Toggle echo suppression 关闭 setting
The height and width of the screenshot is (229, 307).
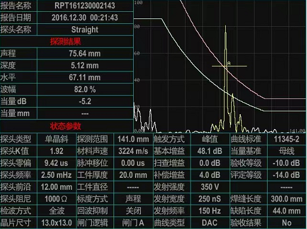(133, 211)
